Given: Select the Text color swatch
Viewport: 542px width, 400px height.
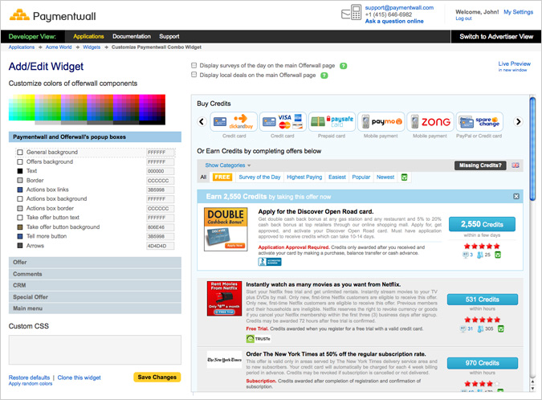Looking at the screenshot, I should coord(20,171).
